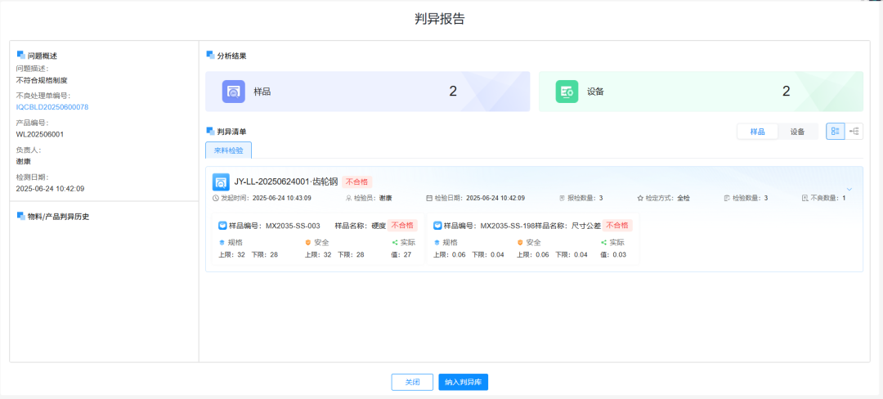Switch to tree view layout icon

pos(854,132)
